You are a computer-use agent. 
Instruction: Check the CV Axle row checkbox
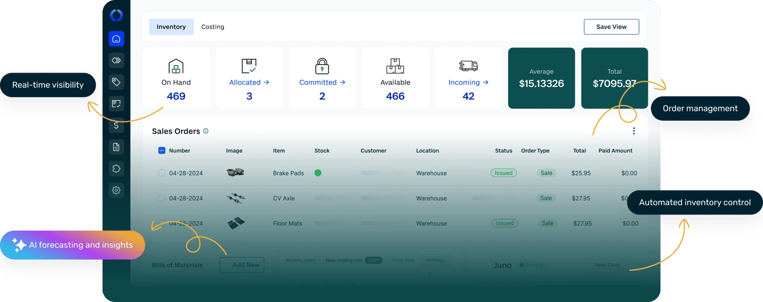click(161, 198)
